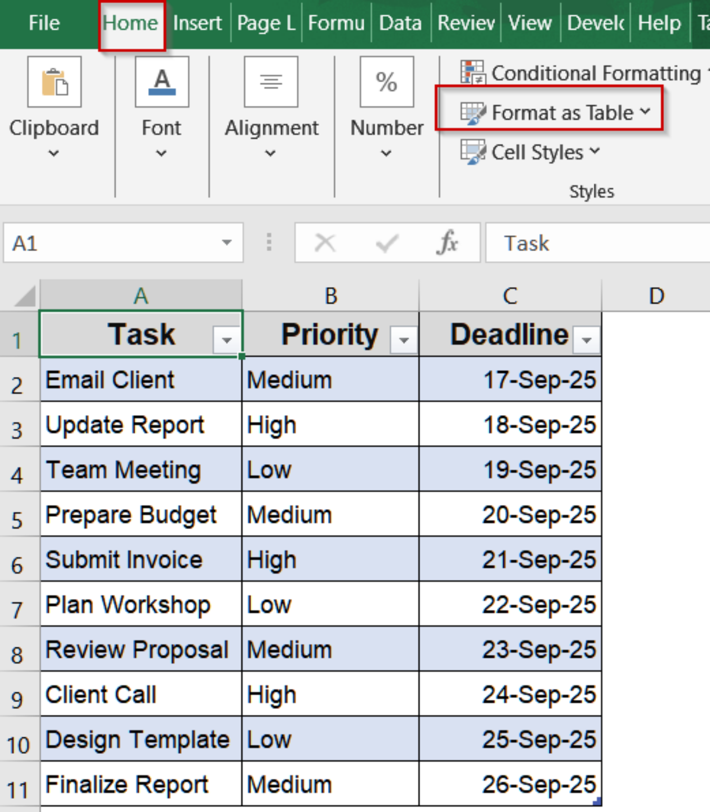The height and width of the screenshot is (812, 710).
Task: Click the formula bar showing Task
Action: pyautogui.click(x=597, y=243)
